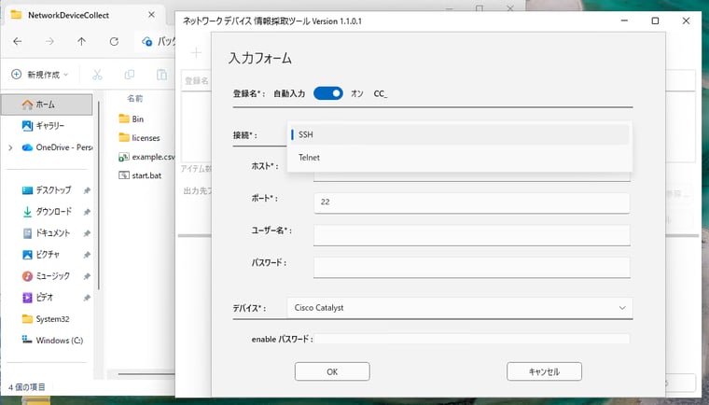The height and width of the screenshot is (405, 709).
Task: Open the Bin folder
Action: click(137, 119)
